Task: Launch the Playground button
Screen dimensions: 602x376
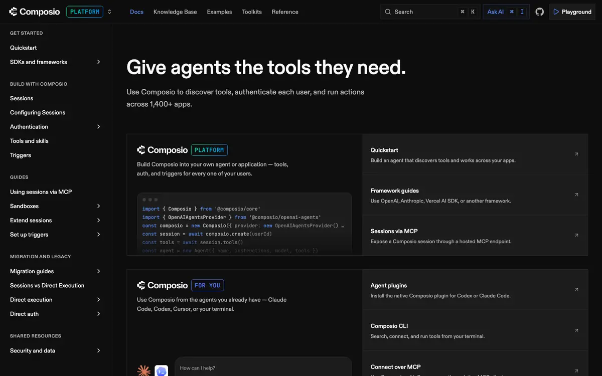Action: point(572,12)
